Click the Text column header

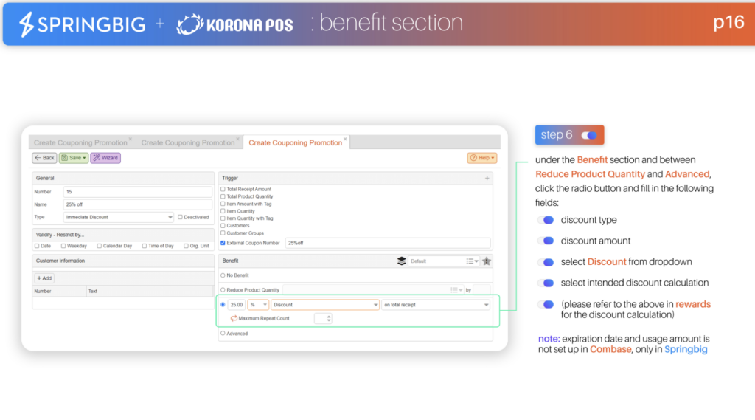[x=150, y=292]
